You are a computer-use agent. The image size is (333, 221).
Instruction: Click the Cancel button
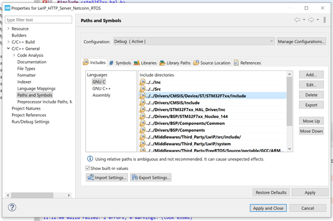tap(308, 208)
